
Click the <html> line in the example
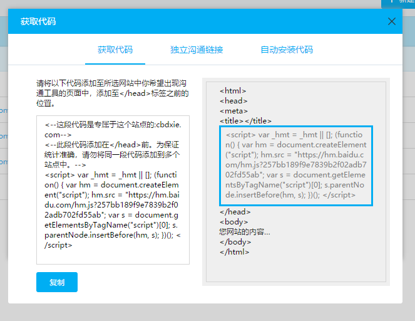(x=233, y=91)
